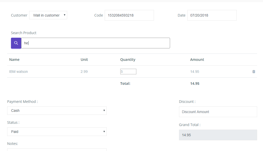Image resolution: width=263 pixels, height=151 pixels.
Task: Click into the Search Product text box
Action: 95,43
